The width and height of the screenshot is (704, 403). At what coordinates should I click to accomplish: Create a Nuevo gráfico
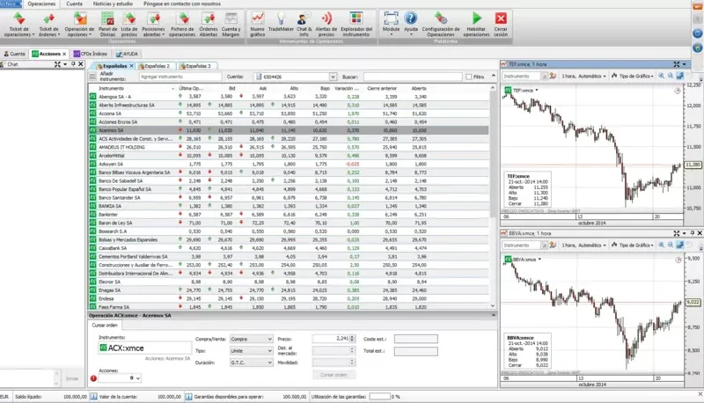(x=257, y=25)
